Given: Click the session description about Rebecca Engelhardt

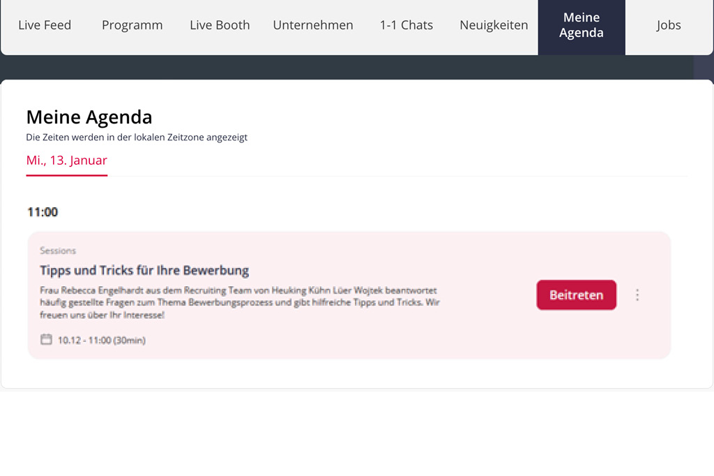Looking at the screenshot, I should point(240,302).
